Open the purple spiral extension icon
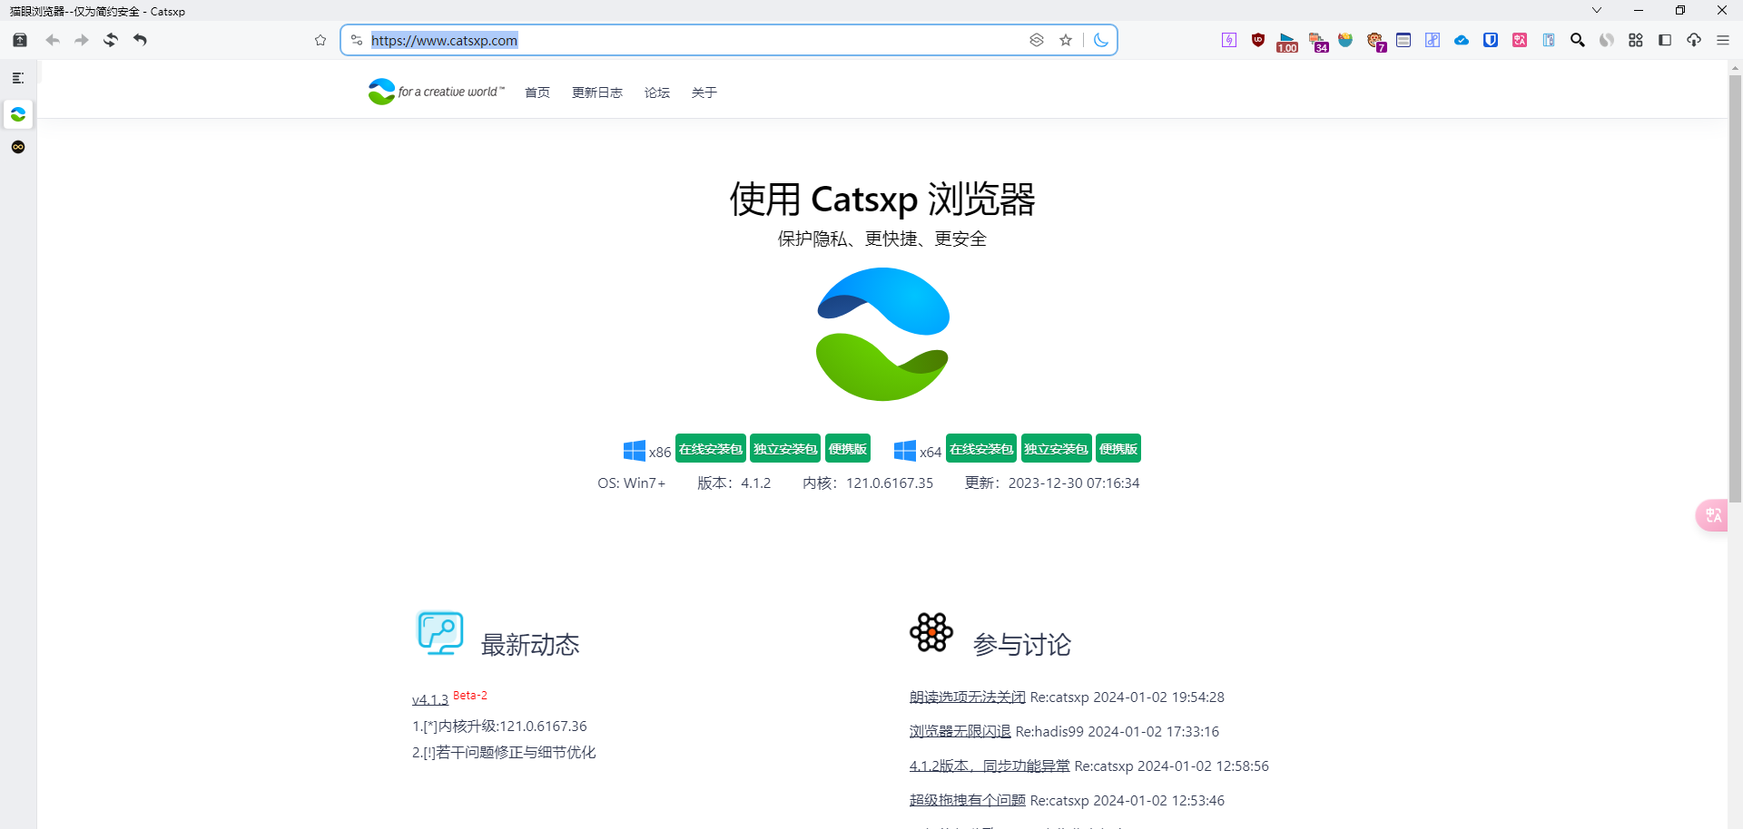The width and height of the screenshot is (1743, 829). 1229,40
